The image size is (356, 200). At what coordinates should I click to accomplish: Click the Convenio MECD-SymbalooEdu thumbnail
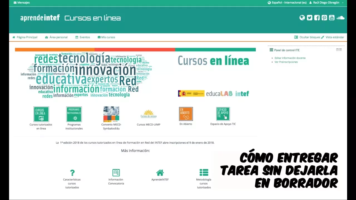pos(111,114)
